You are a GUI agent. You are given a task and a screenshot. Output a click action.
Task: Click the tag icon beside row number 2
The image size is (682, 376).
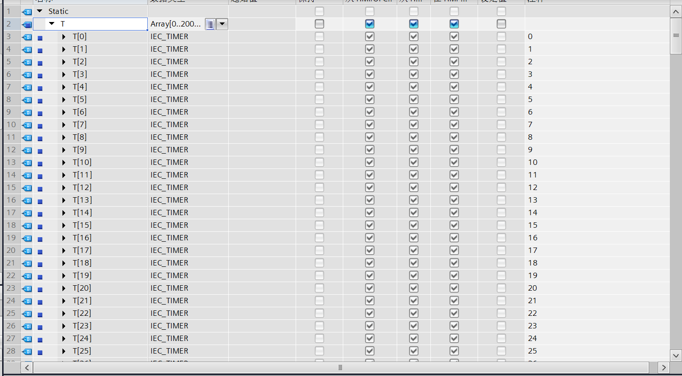[27, 24]
